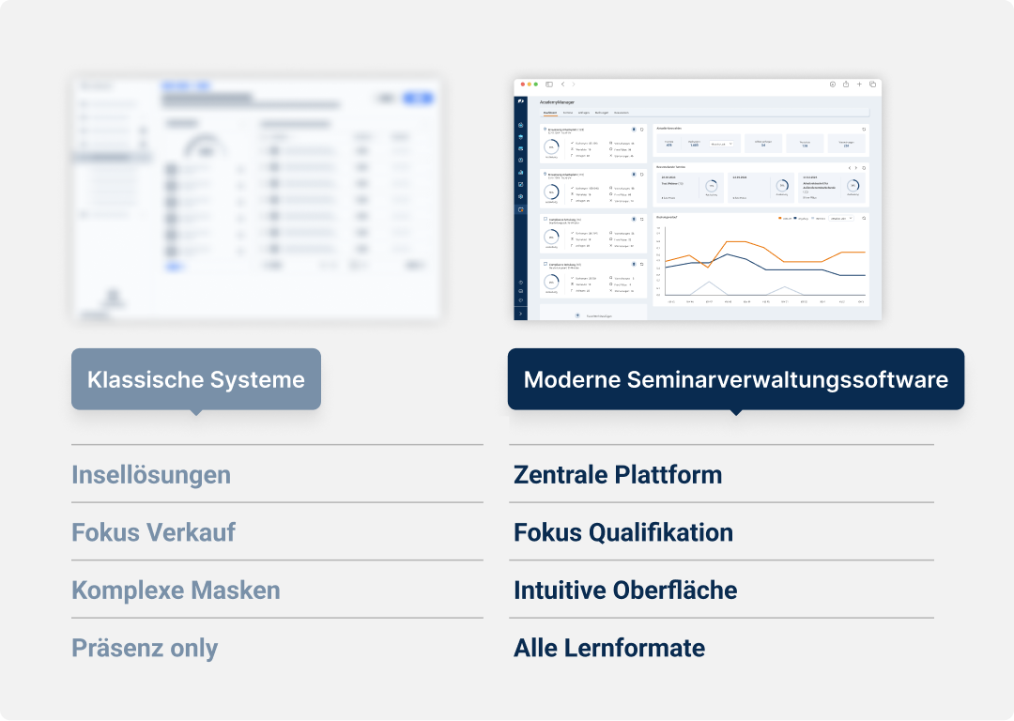The height and width of the screenshot is (721, 1014).
Task: Tick the checkbox on the fourth course card
Action: [x=545, y=265]
